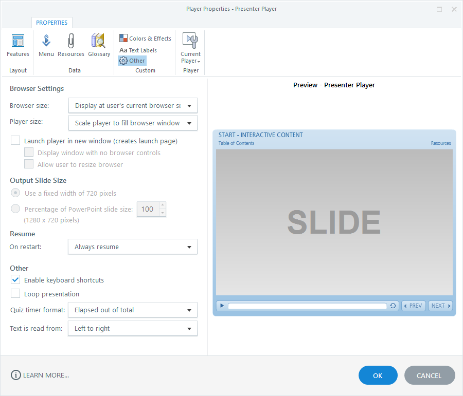This screenshot has height=396, width=463.
Task: Maximize the Player Properties window
Action: [439, 9]
